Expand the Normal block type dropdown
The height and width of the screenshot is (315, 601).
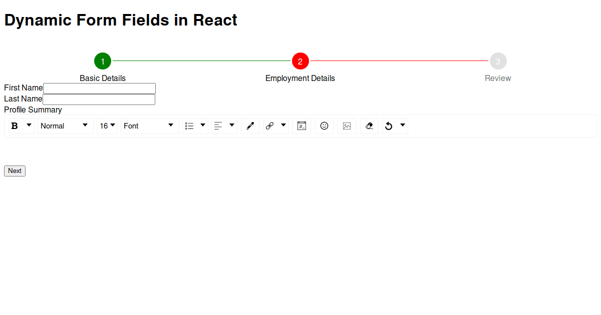coord(65,126)
